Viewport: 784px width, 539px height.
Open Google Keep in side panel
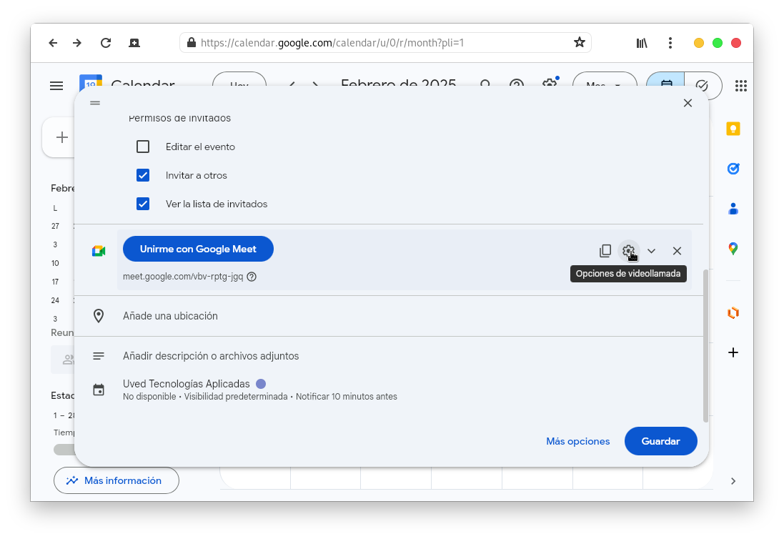[x=733, y=129]
